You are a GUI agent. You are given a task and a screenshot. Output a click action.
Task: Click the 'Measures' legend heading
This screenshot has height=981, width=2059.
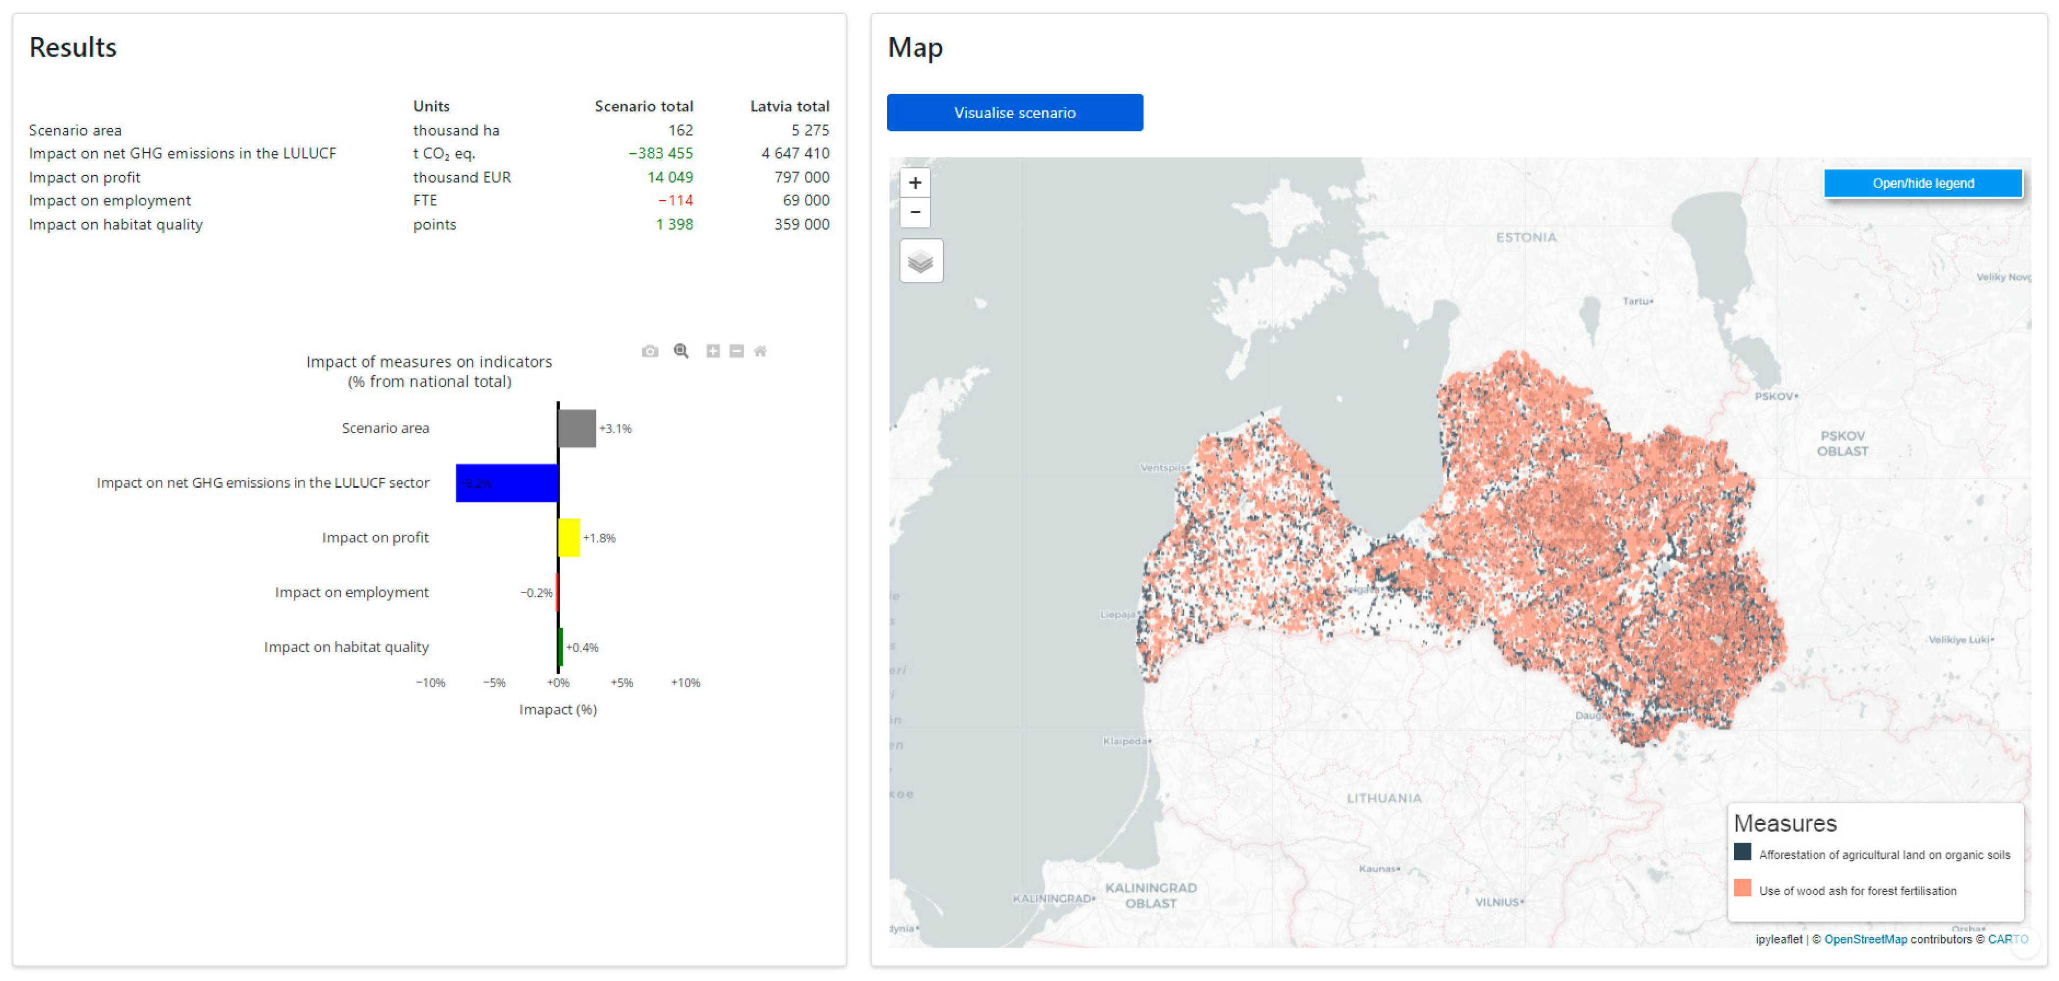click(x=1785, y=824)
